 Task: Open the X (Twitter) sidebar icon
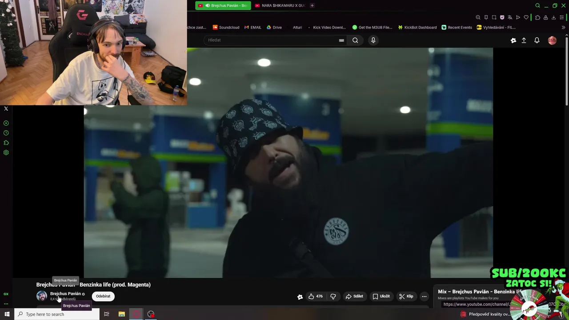[6, 108]
